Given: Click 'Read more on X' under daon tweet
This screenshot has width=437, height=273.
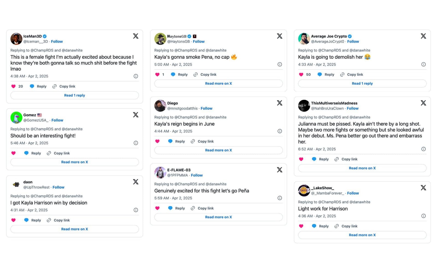Looking at the screenshot, I should [75, 229].
